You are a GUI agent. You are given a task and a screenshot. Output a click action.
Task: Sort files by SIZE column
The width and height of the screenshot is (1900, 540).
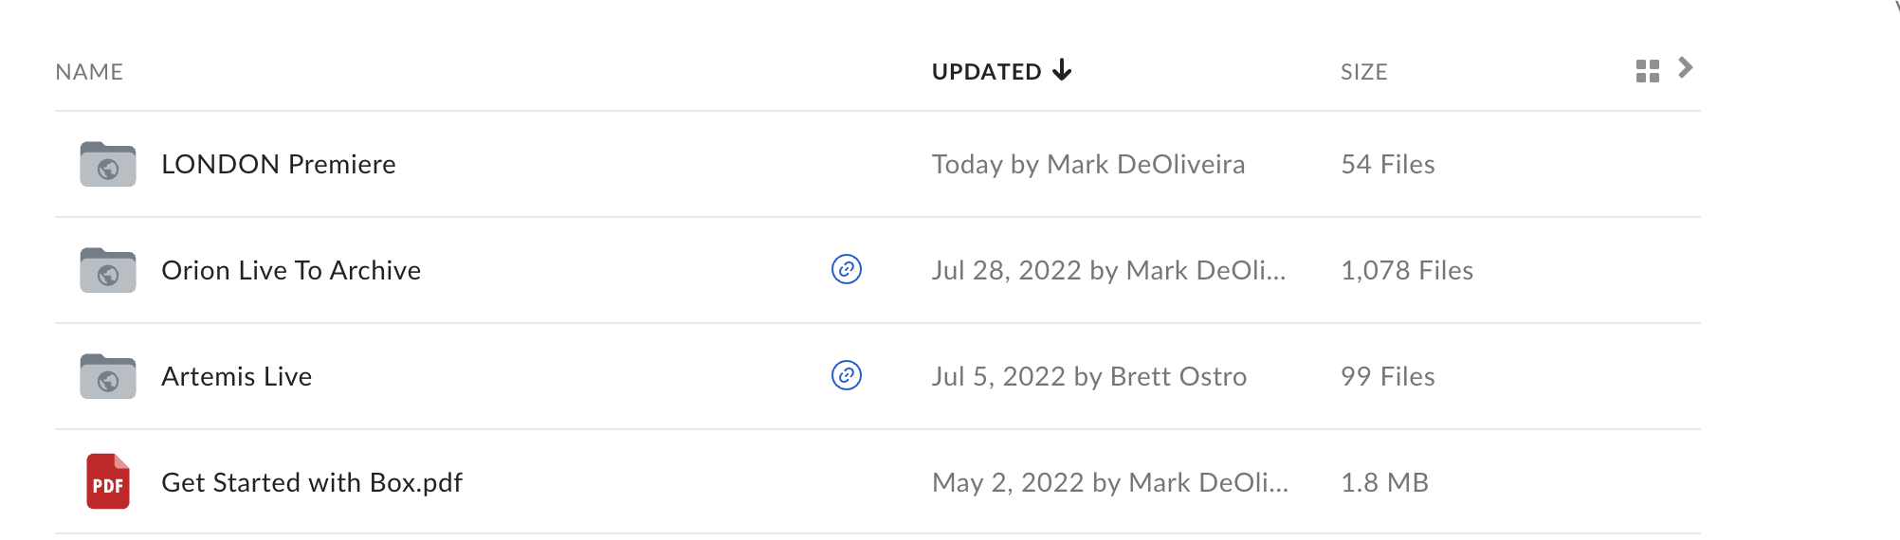pos(1364,72)
